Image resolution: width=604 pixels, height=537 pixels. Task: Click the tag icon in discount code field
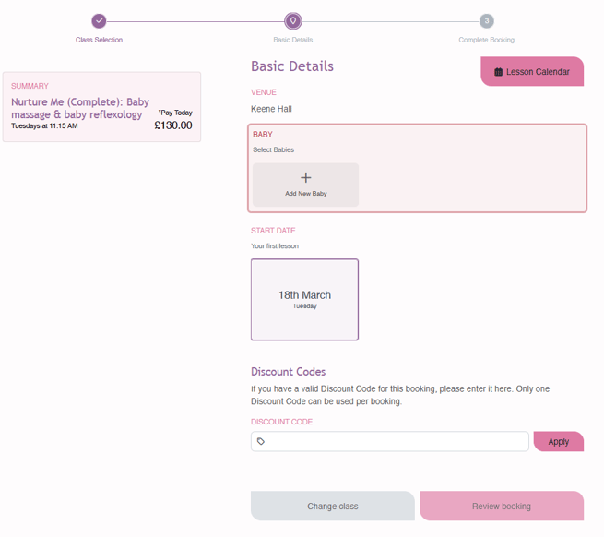point(261,442)
